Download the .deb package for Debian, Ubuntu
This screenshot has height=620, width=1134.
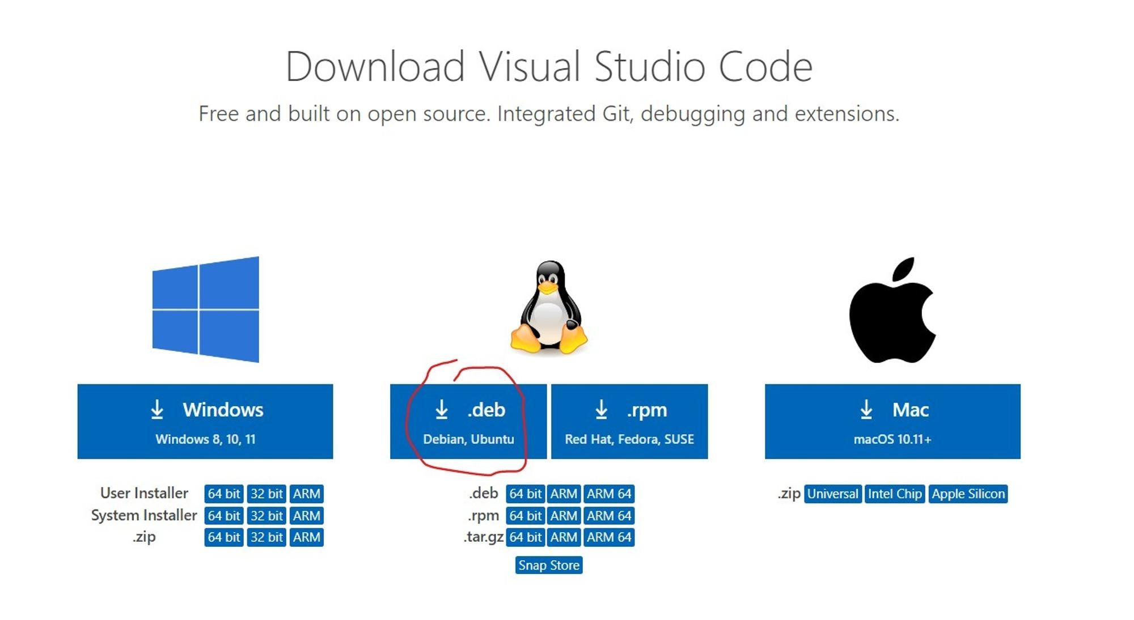coord(468,422)
